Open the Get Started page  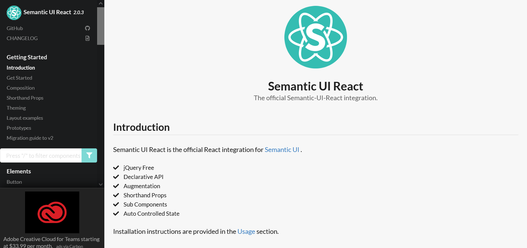[19, 78]
